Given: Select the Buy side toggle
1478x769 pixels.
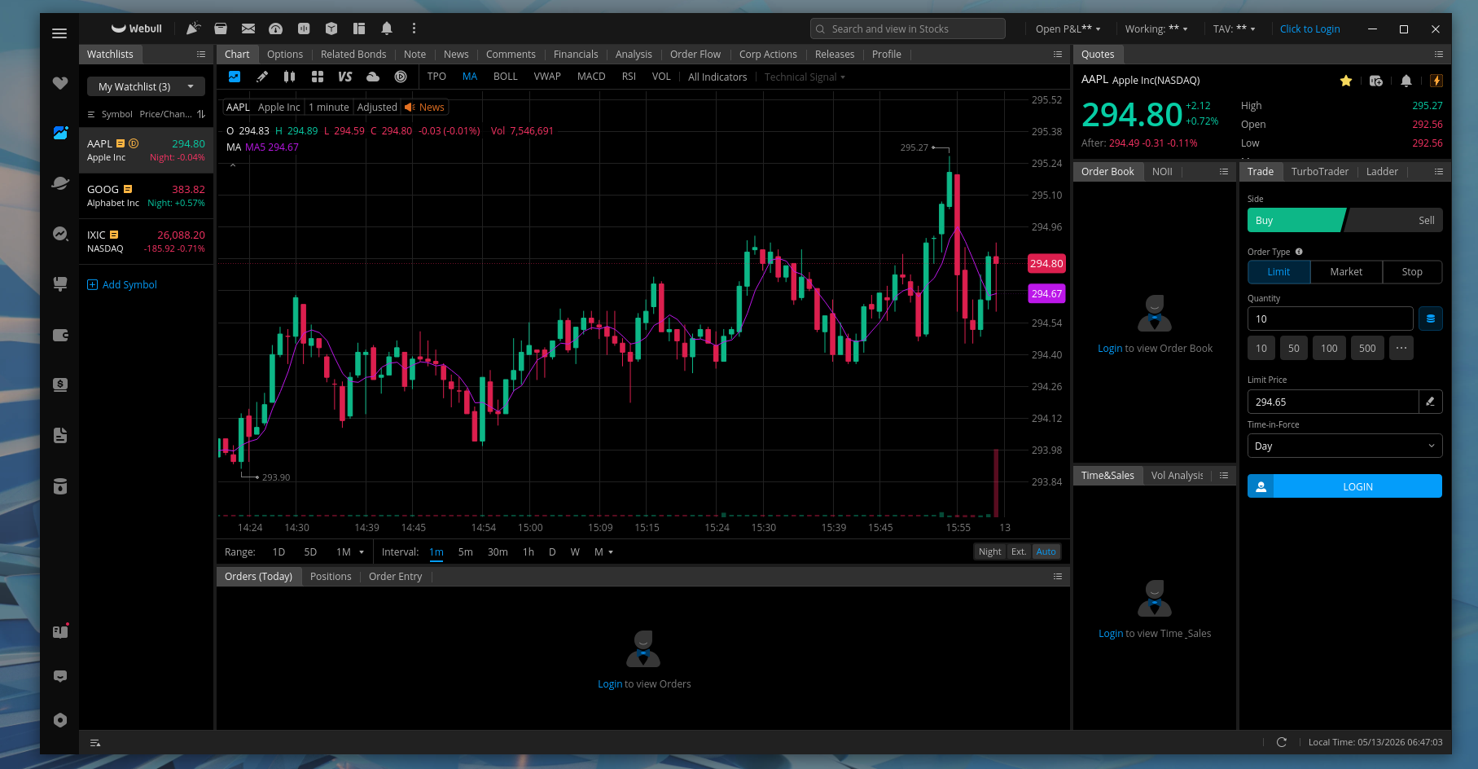Looking at the screenshot, I should 1296,221.
